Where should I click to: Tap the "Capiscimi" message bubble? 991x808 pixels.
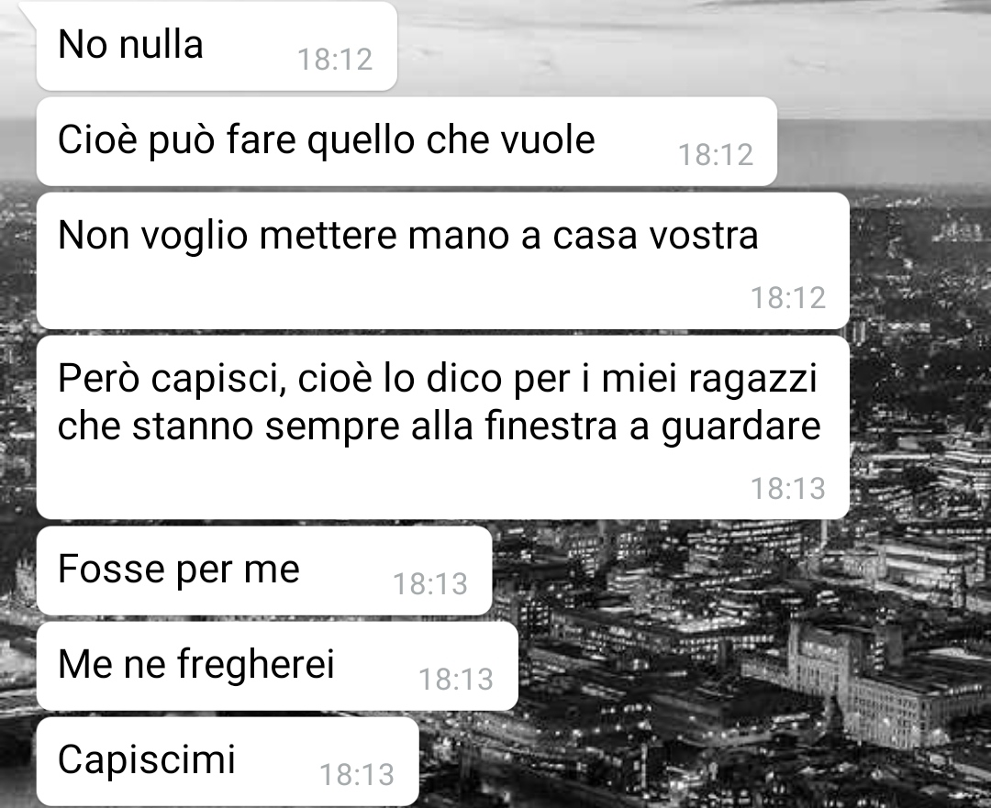coord(228,760)
